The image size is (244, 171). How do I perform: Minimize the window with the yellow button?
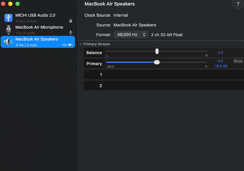(10, 4)
